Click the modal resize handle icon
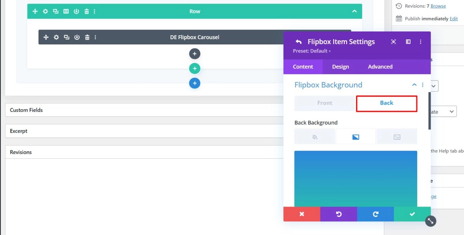The height and width of the screenshot is (235, 464). tap(431, 221)
